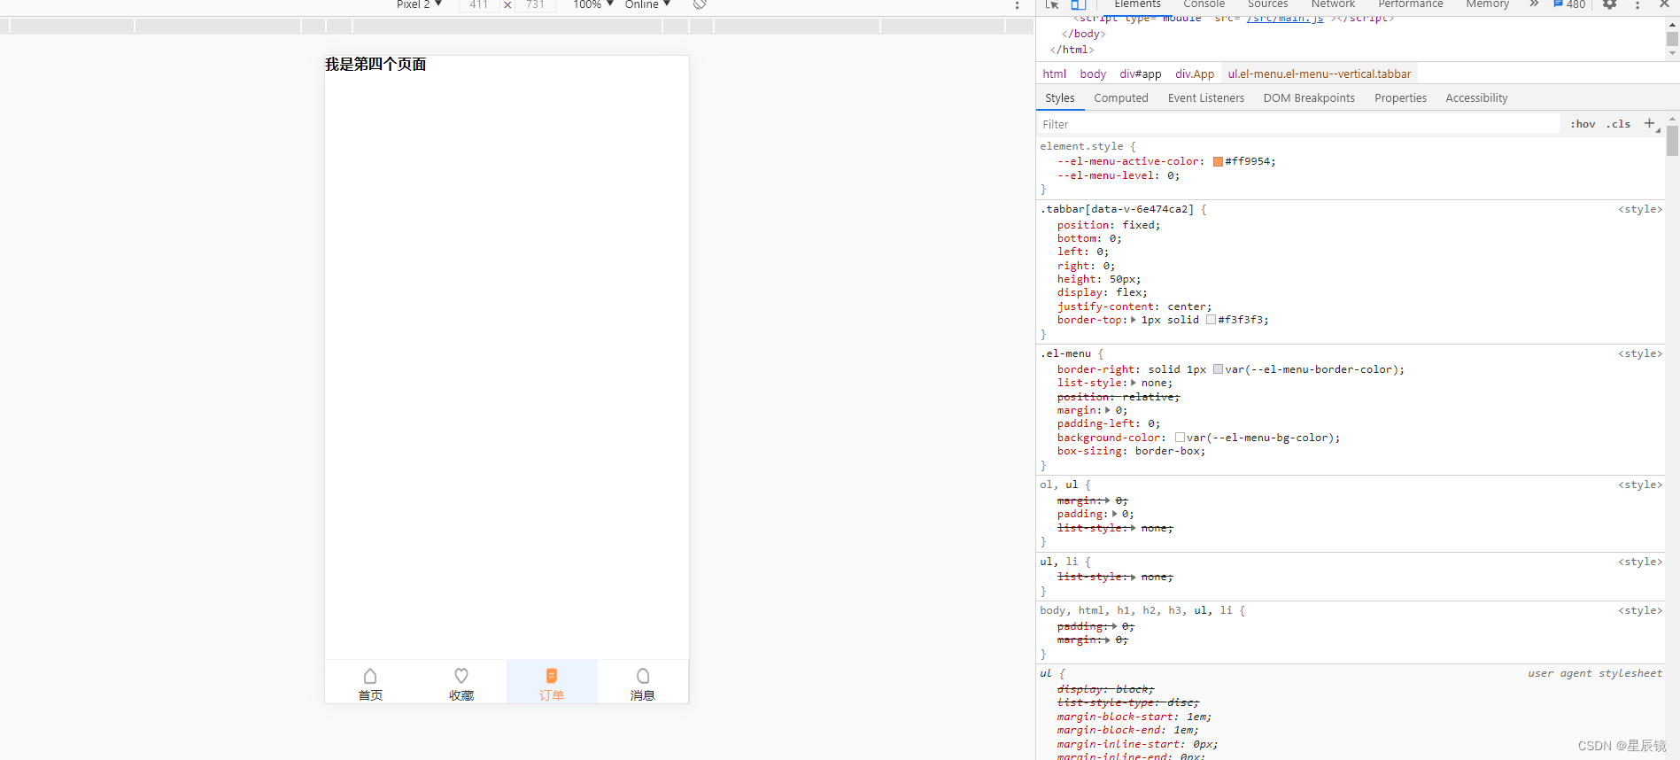Switch to the Network panel tab
This screenshot has width=1680, height=760.
tap(1333, 4)
